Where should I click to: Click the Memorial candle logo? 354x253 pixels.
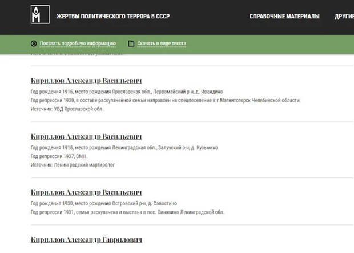[x=40, y=14]
